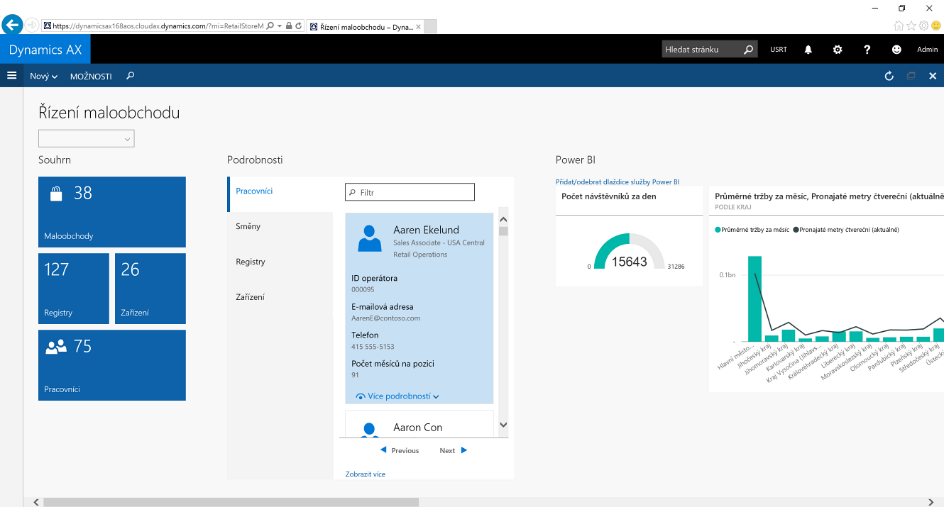Open the help question mark
944x507 pixels.
pos(867,50)
